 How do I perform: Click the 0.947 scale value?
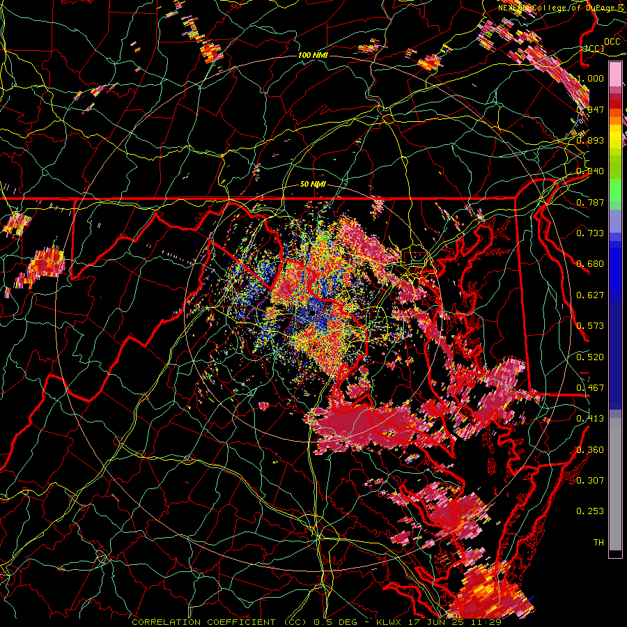pos(590,109)
